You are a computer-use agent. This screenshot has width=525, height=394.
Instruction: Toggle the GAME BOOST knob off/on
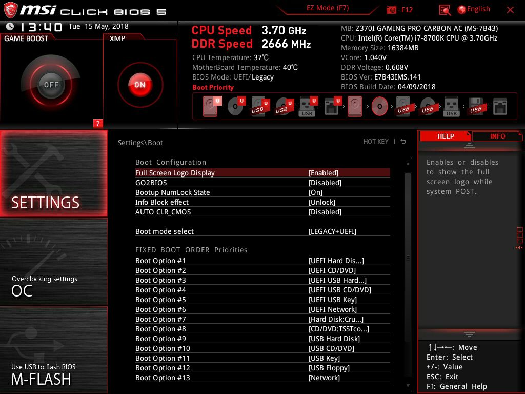point(51,85)
